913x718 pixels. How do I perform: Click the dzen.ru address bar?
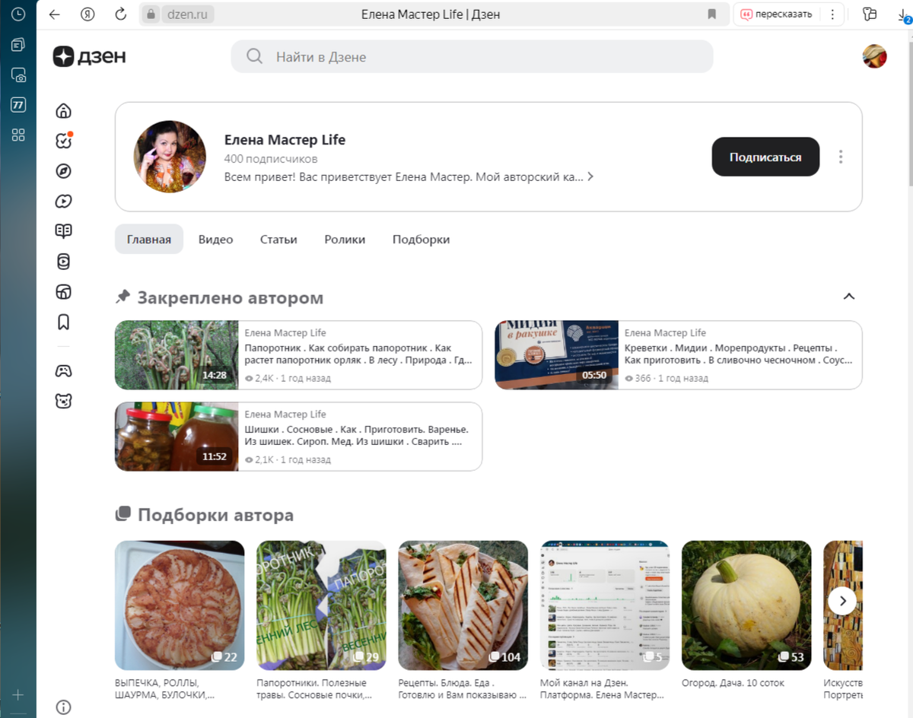(x=187, y=14)
